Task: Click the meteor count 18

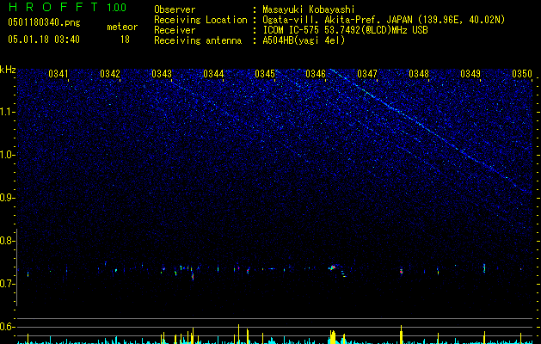Action: 125,40
